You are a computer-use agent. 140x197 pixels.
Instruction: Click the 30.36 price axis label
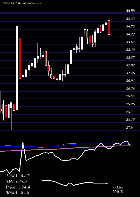click(x=130, y=89)
